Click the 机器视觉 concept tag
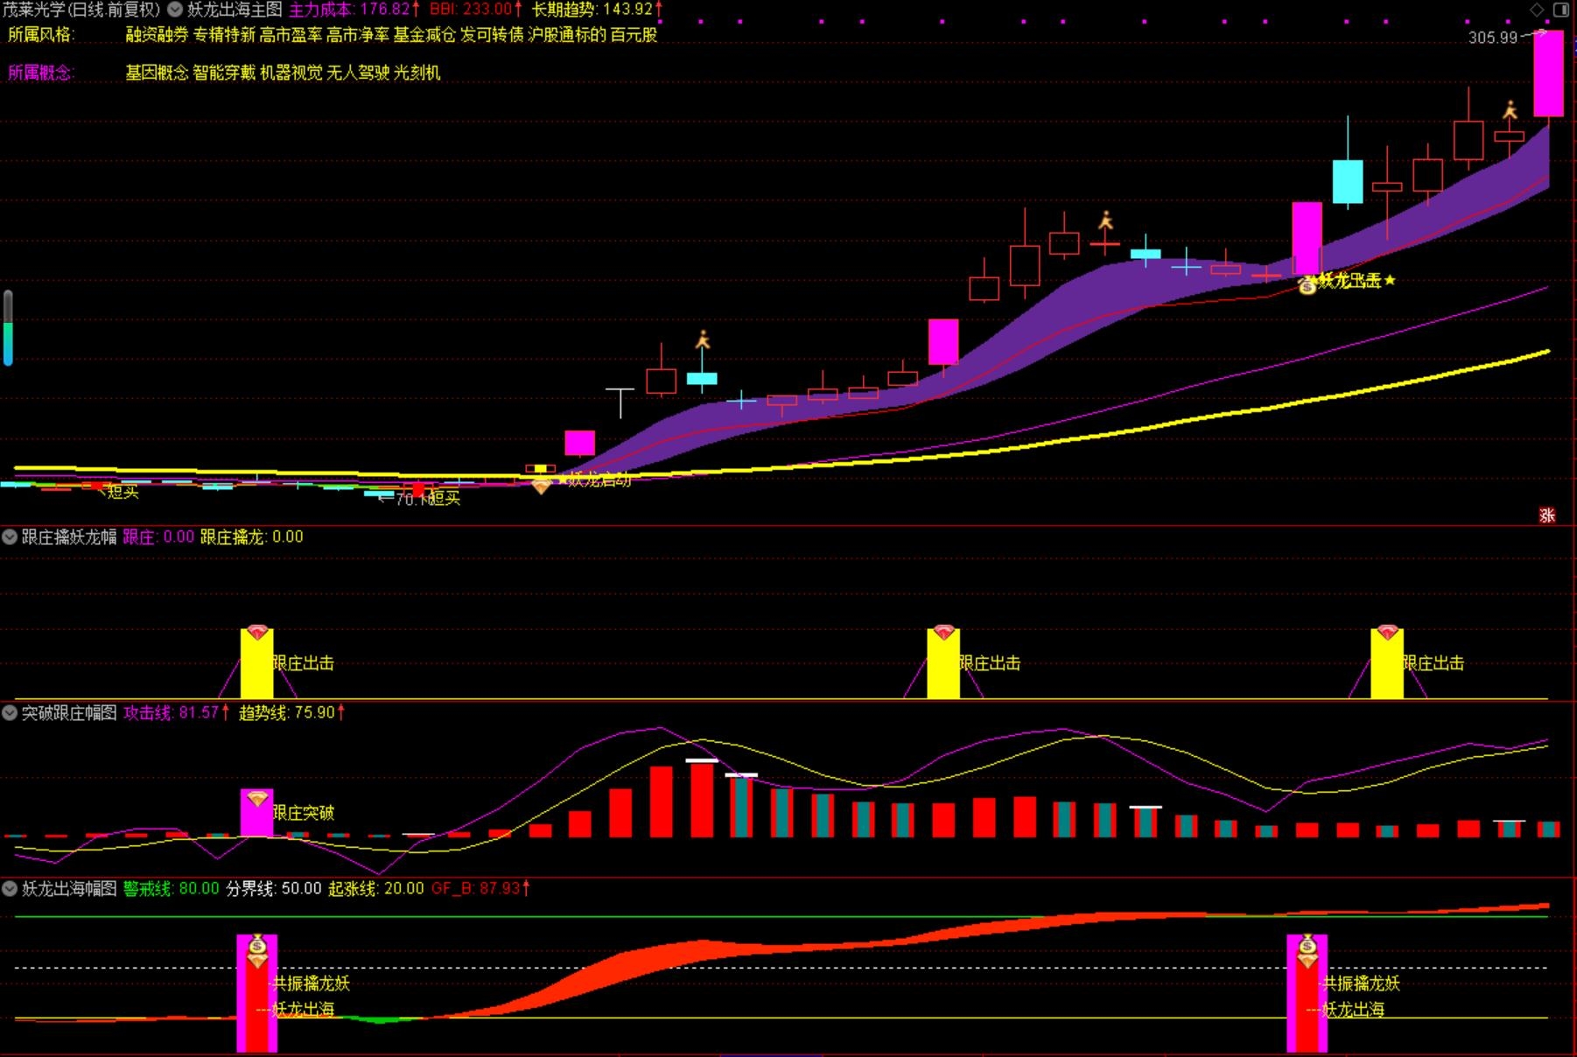The image size is (1577, 1057). click(291, 73)
